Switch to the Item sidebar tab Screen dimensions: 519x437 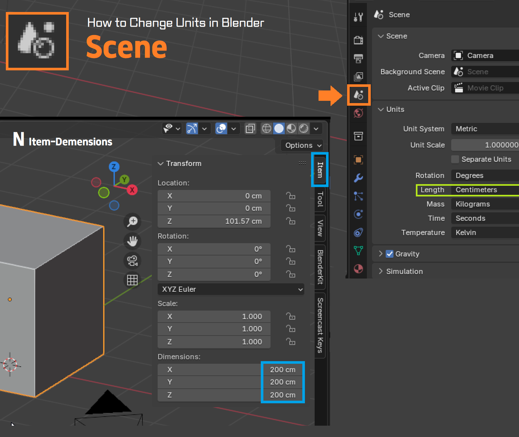(x=320, y=170)
